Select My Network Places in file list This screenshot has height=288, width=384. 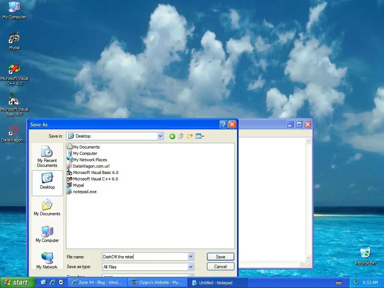pos(87,160)
